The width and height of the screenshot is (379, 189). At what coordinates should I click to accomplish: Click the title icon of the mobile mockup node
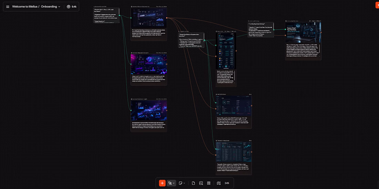point(217,31)
